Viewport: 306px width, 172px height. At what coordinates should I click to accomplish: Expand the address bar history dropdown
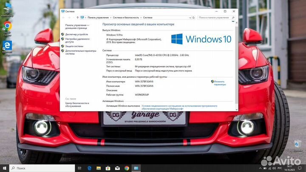[x=190, y=17]
